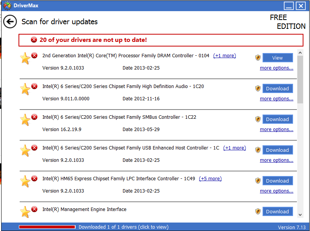
Task: Expand +1 more link on DRAM Controller
Action: (x=224, y=56)
